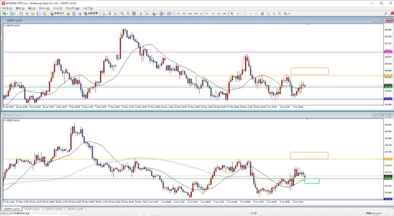Toggle chart auto scroll

point(141,13)
